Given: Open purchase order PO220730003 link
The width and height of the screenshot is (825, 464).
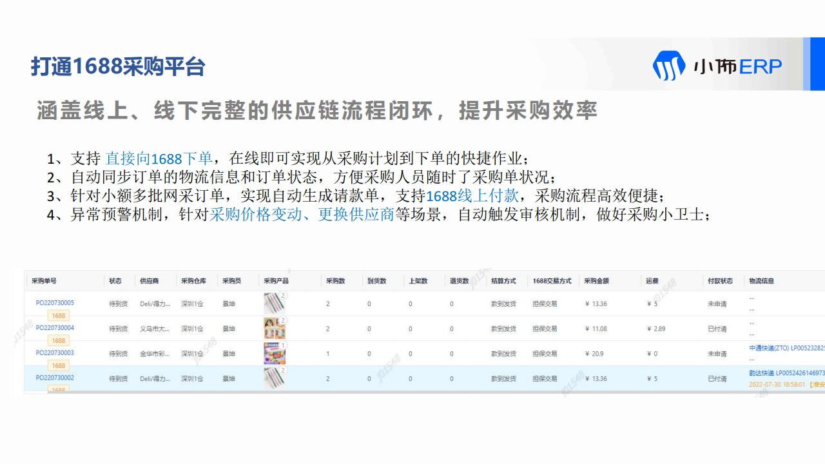Looking at the screenshot, I should (x=55, y=353).
